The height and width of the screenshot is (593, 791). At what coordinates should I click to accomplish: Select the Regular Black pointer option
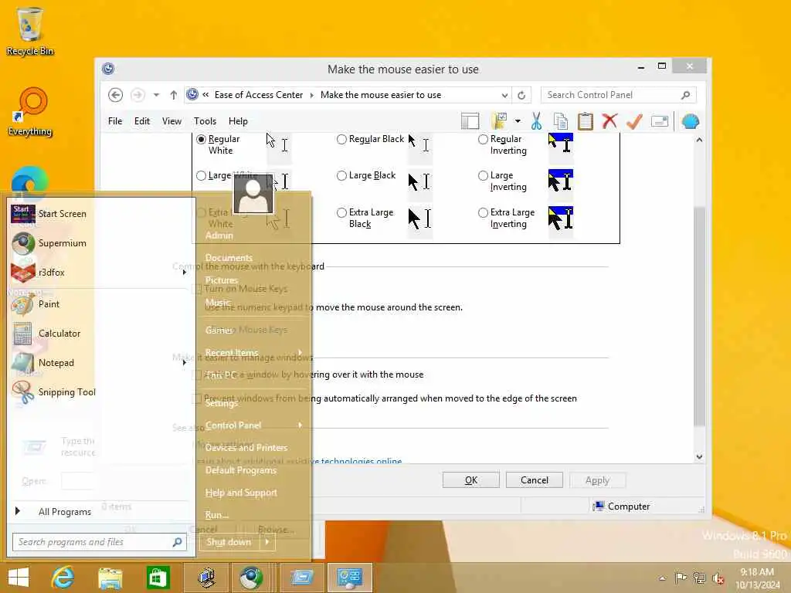point(341,139)
